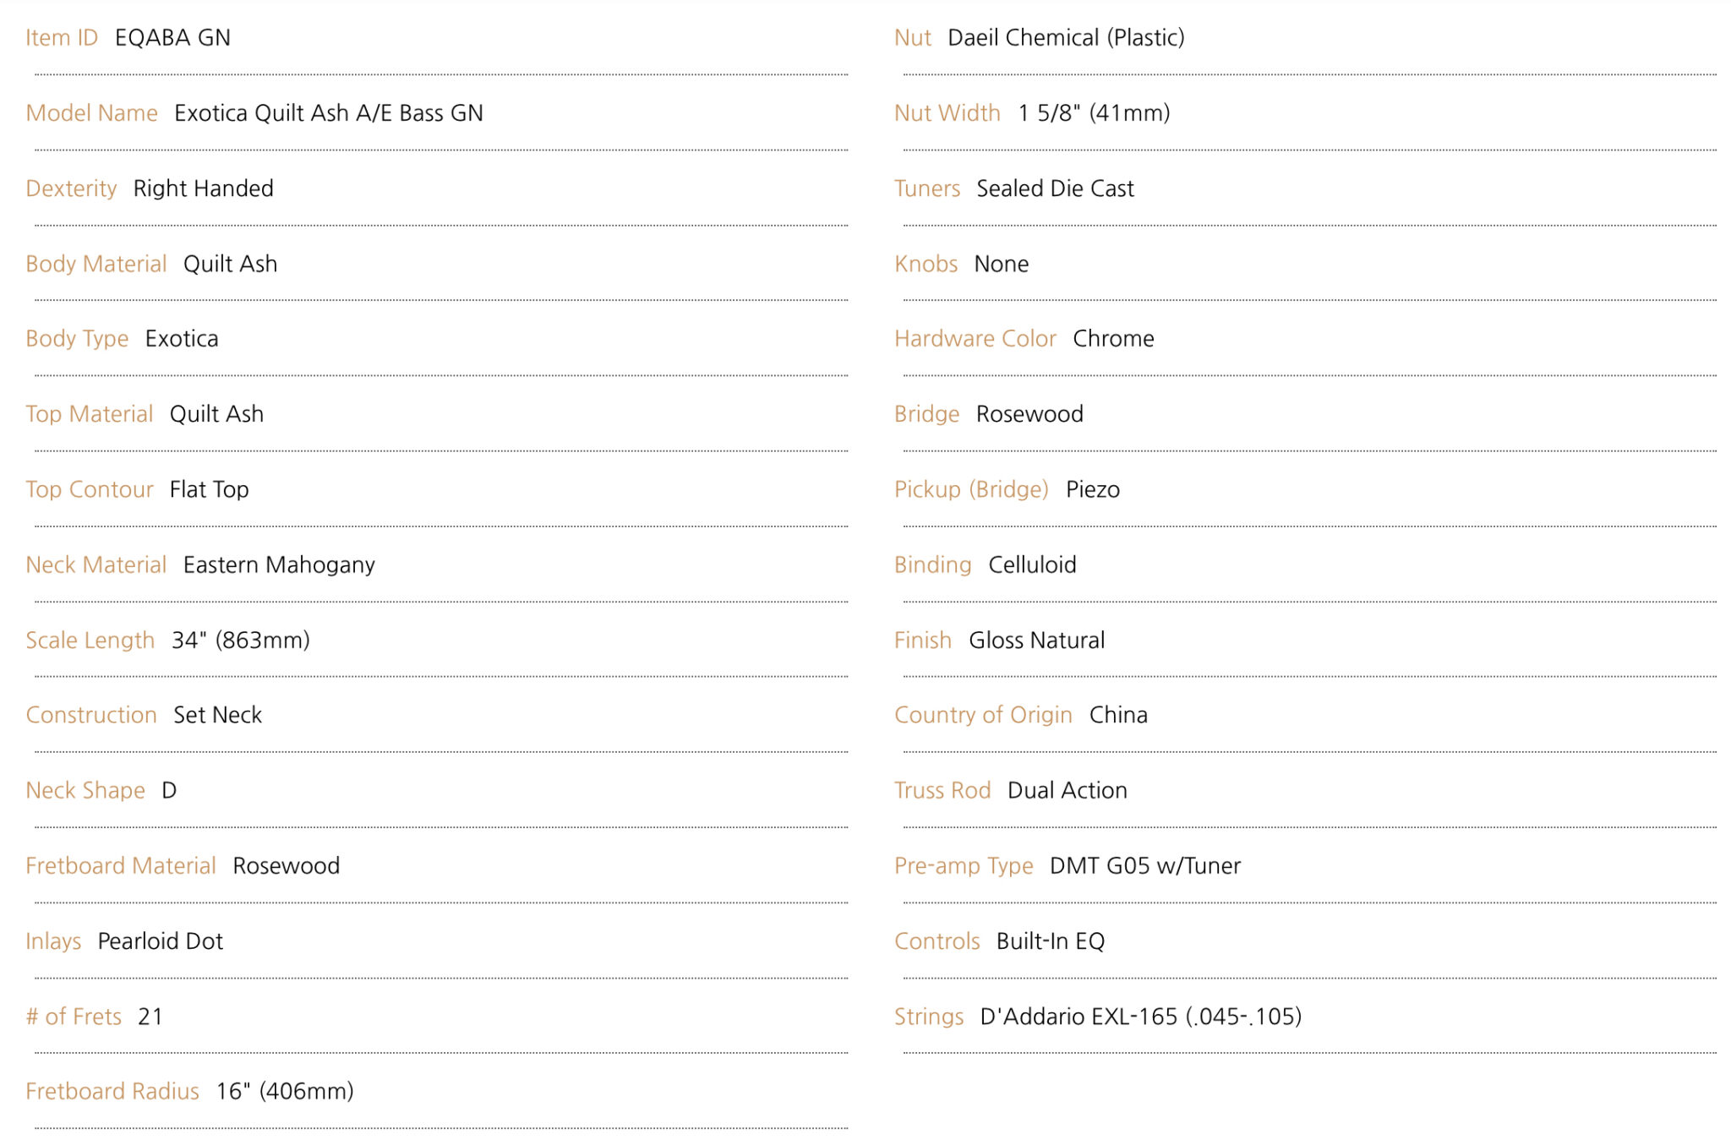Select DMT G05 w/Tuner pre-amp value
Viewport: 1731px width, 1145px height.
point(1145,865)
